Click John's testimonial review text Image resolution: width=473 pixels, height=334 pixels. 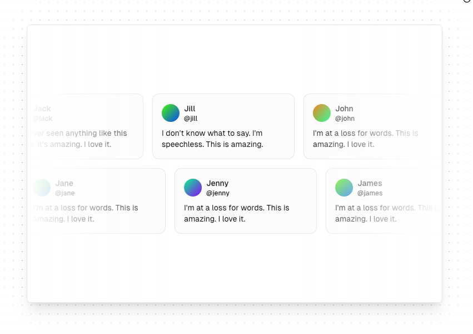tap(365, 139)
